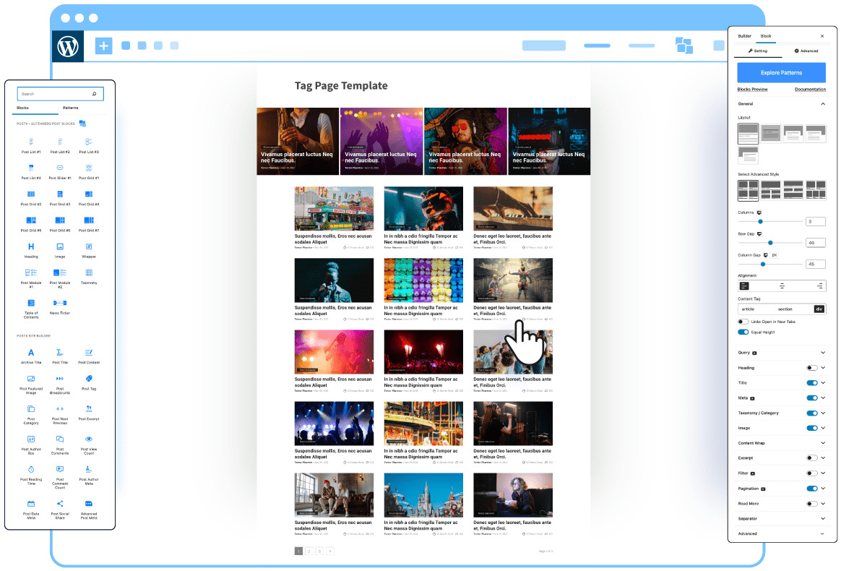The height and width of the screenshot is (571, 841).
Task: Expand the Read More settings chevron
Action: coord(823,504)
